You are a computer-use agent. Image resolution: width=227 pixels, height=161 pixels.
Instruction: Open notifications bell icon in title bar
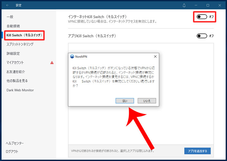[184, 5]
